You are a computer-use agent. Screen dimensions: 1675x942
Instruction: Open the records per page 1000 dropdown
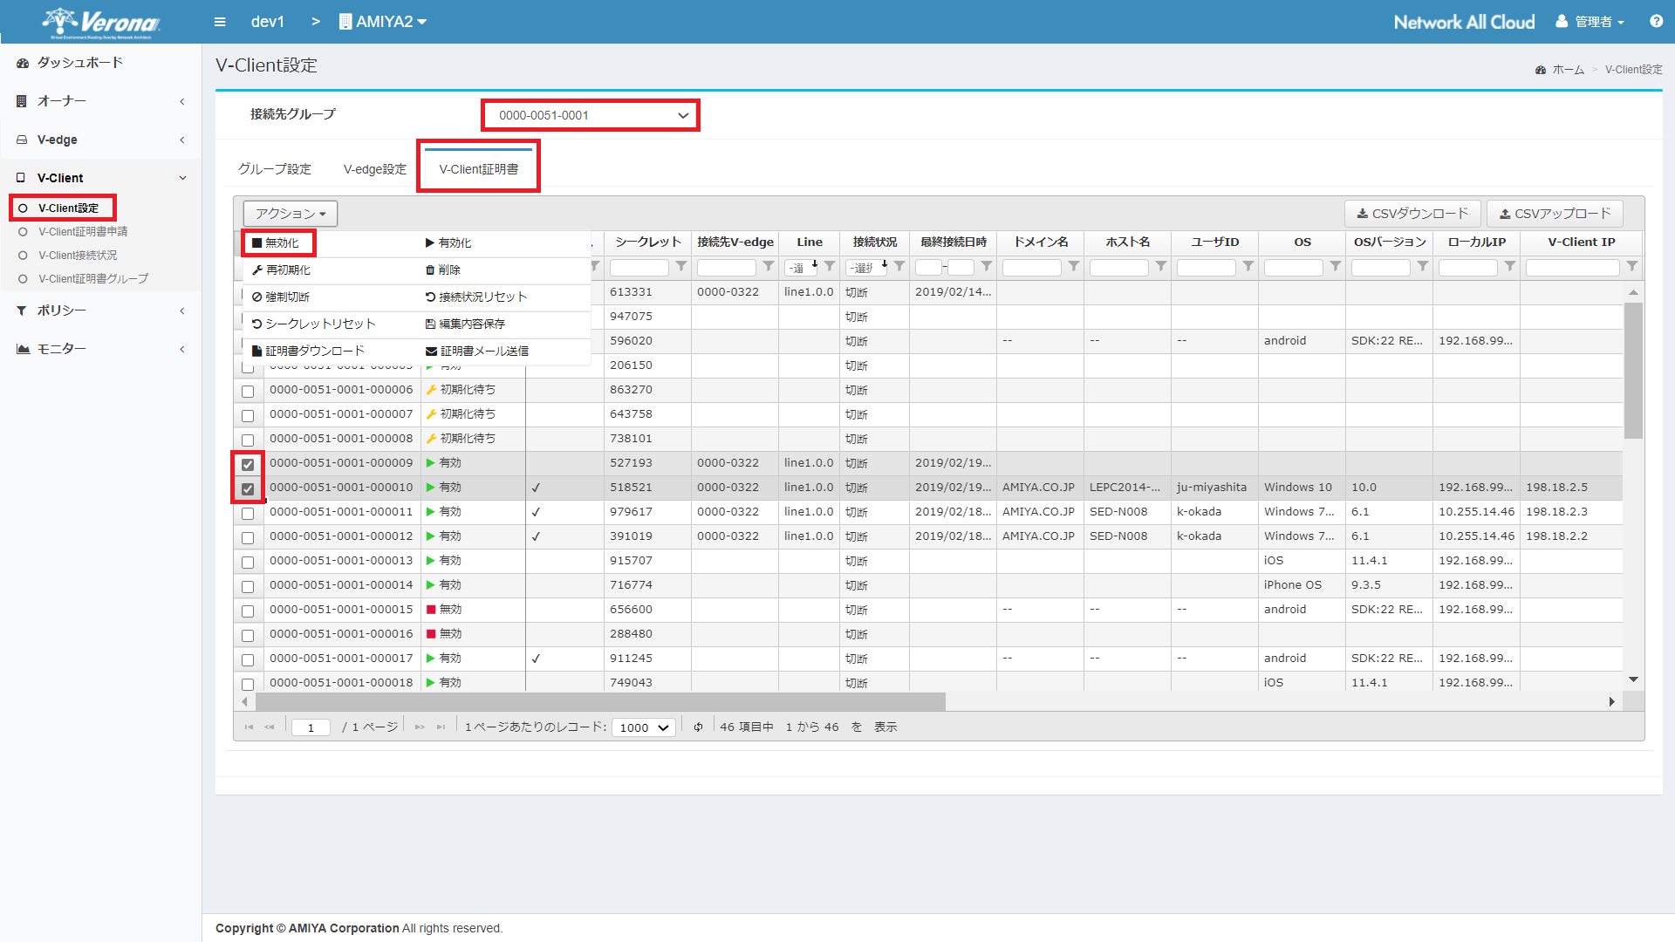click(644, 727)
